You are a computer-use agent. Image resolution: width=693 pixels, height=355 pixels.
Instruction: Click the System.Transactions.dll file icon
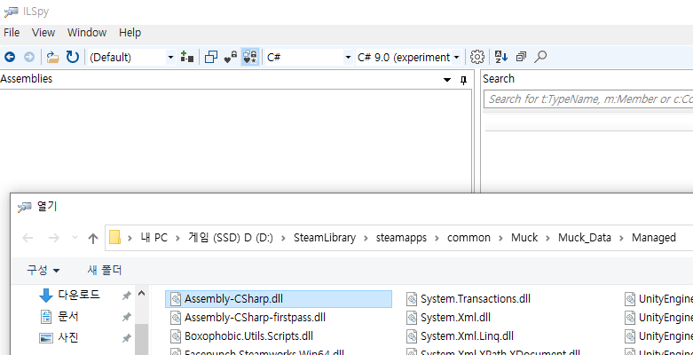(412, 299)
